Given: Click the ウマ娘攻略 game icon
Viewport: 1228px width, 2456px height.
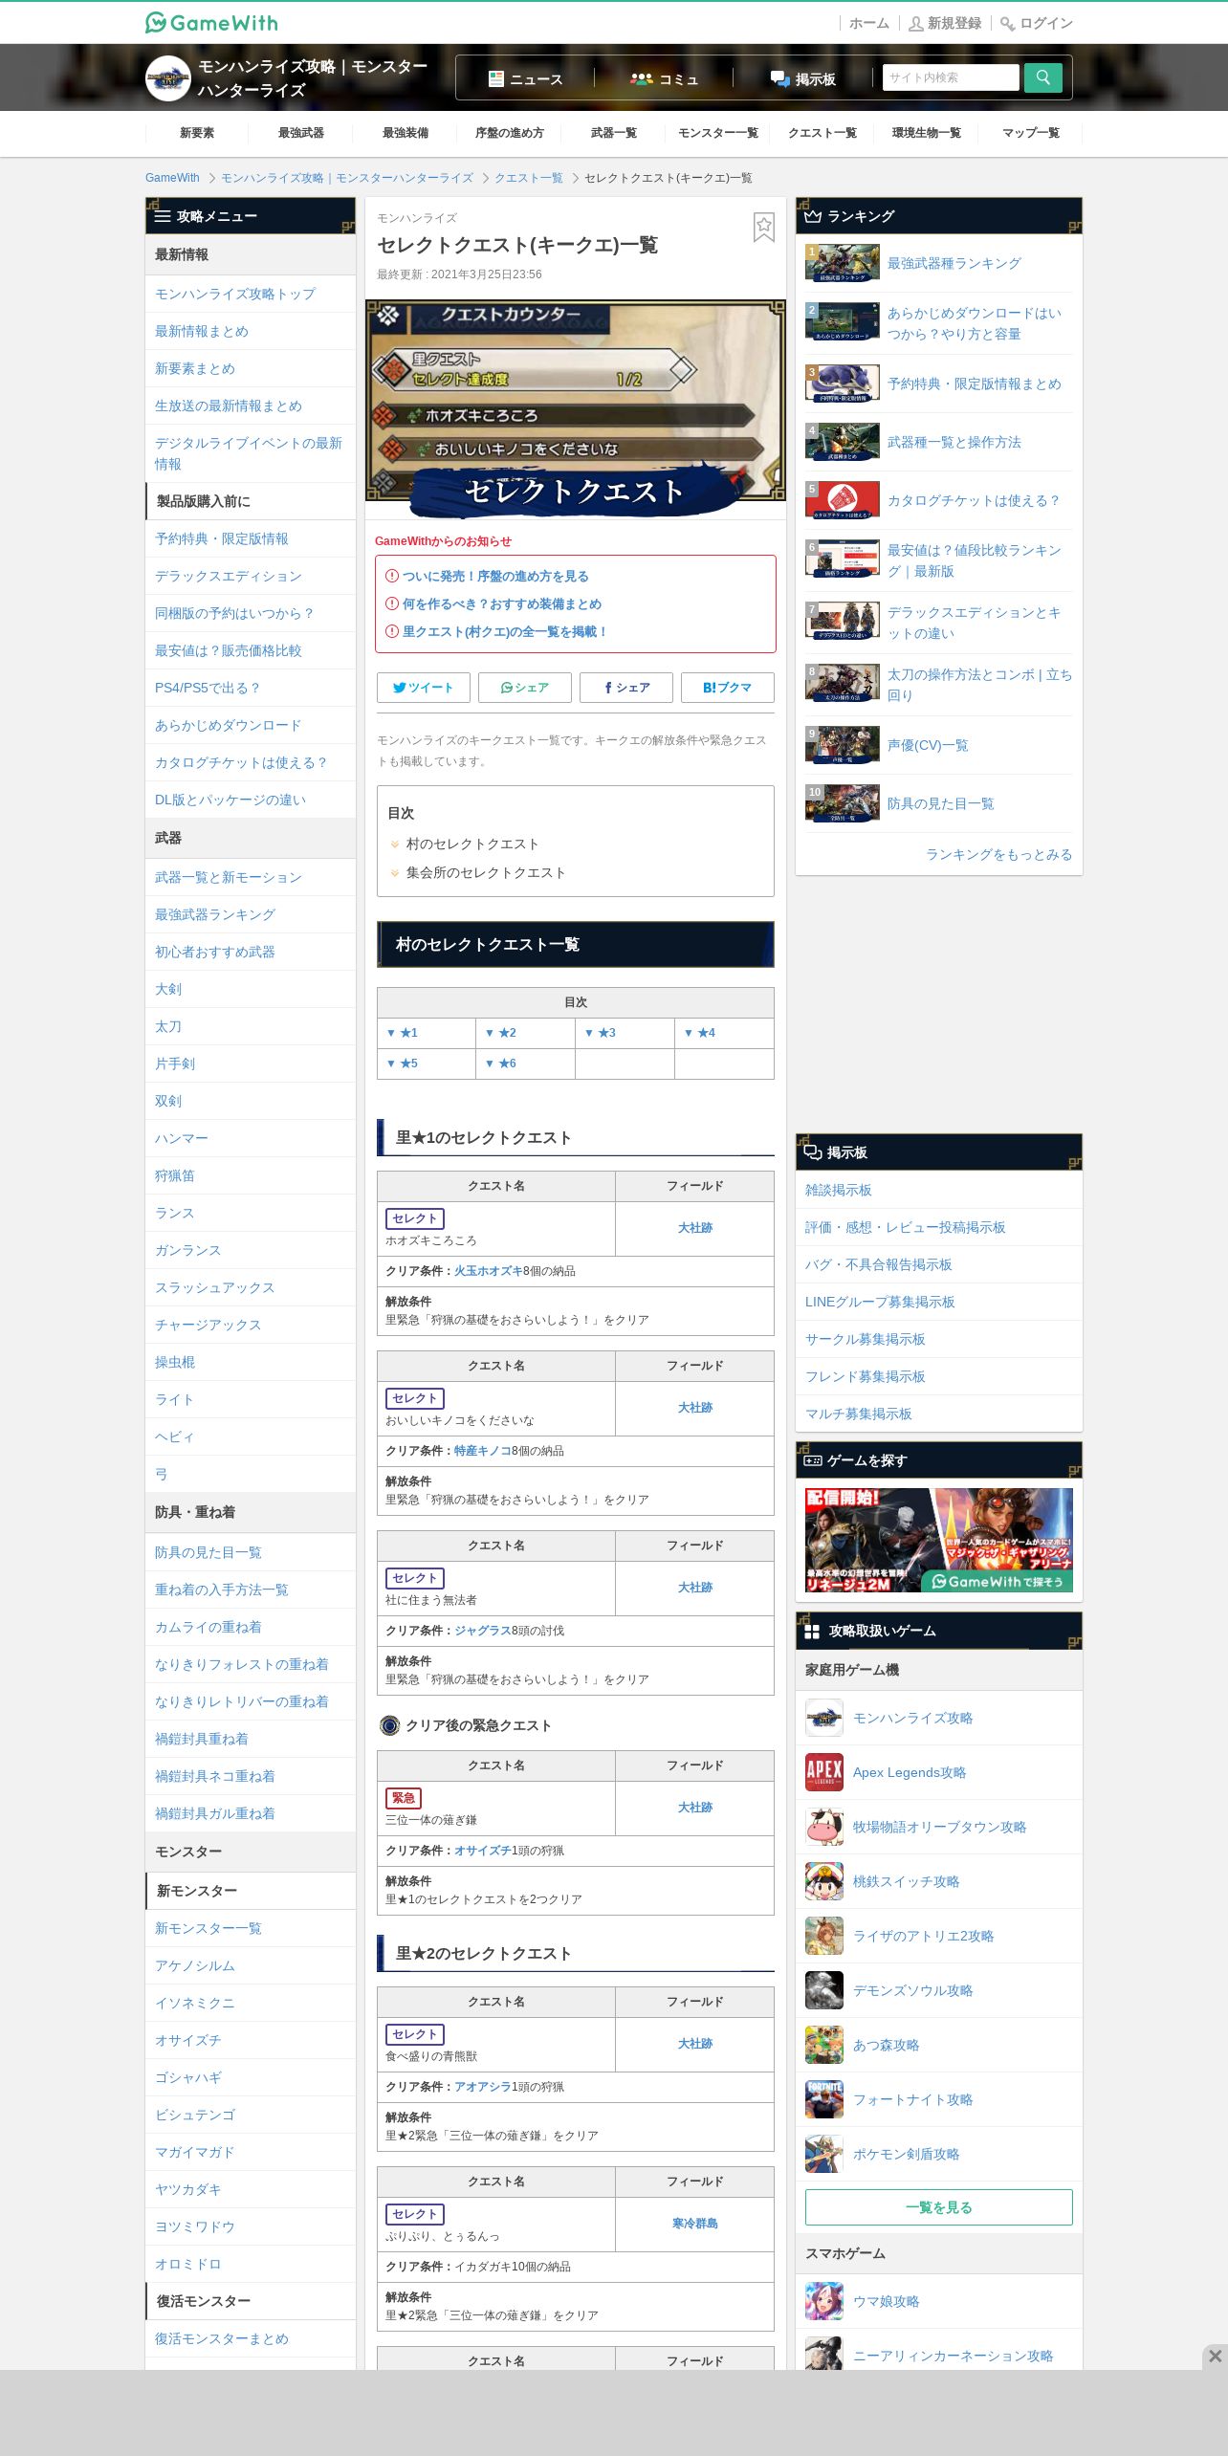Looking at the screenshot, I should coord(824,2301).
